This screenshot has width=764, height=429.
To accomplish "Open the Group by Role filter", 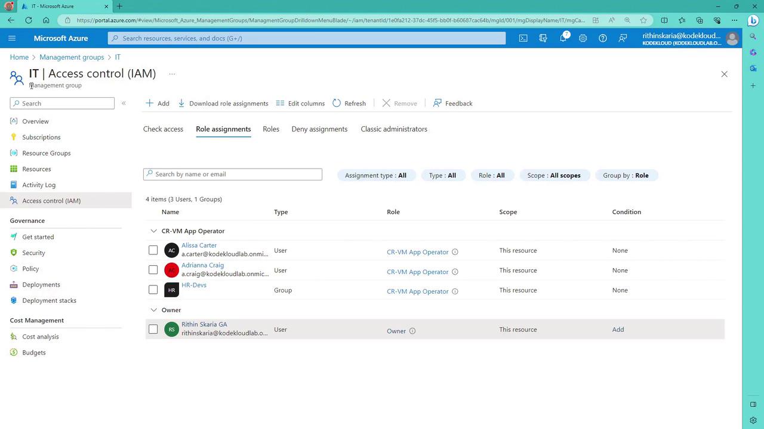I will [626, 175].
